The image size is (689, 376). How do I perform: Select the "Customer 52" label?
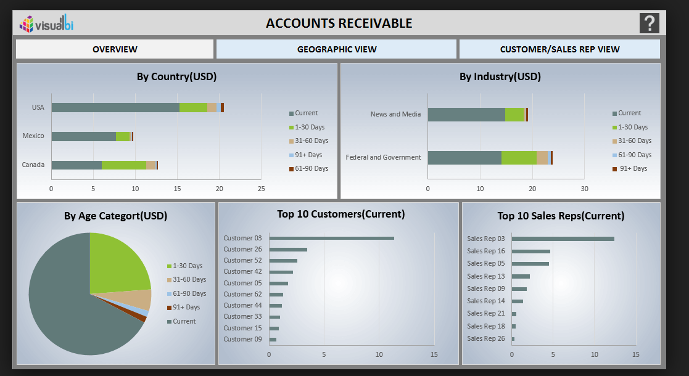242,261
